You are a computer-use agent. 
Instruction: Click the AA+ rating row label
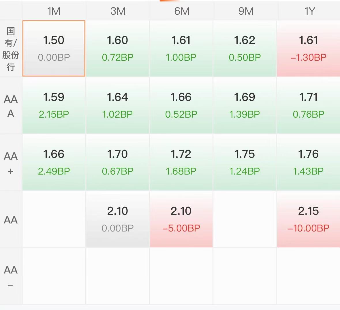coord(11,163)
